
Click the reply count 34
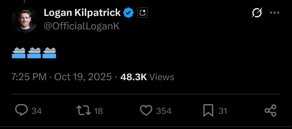click(37, 111)
